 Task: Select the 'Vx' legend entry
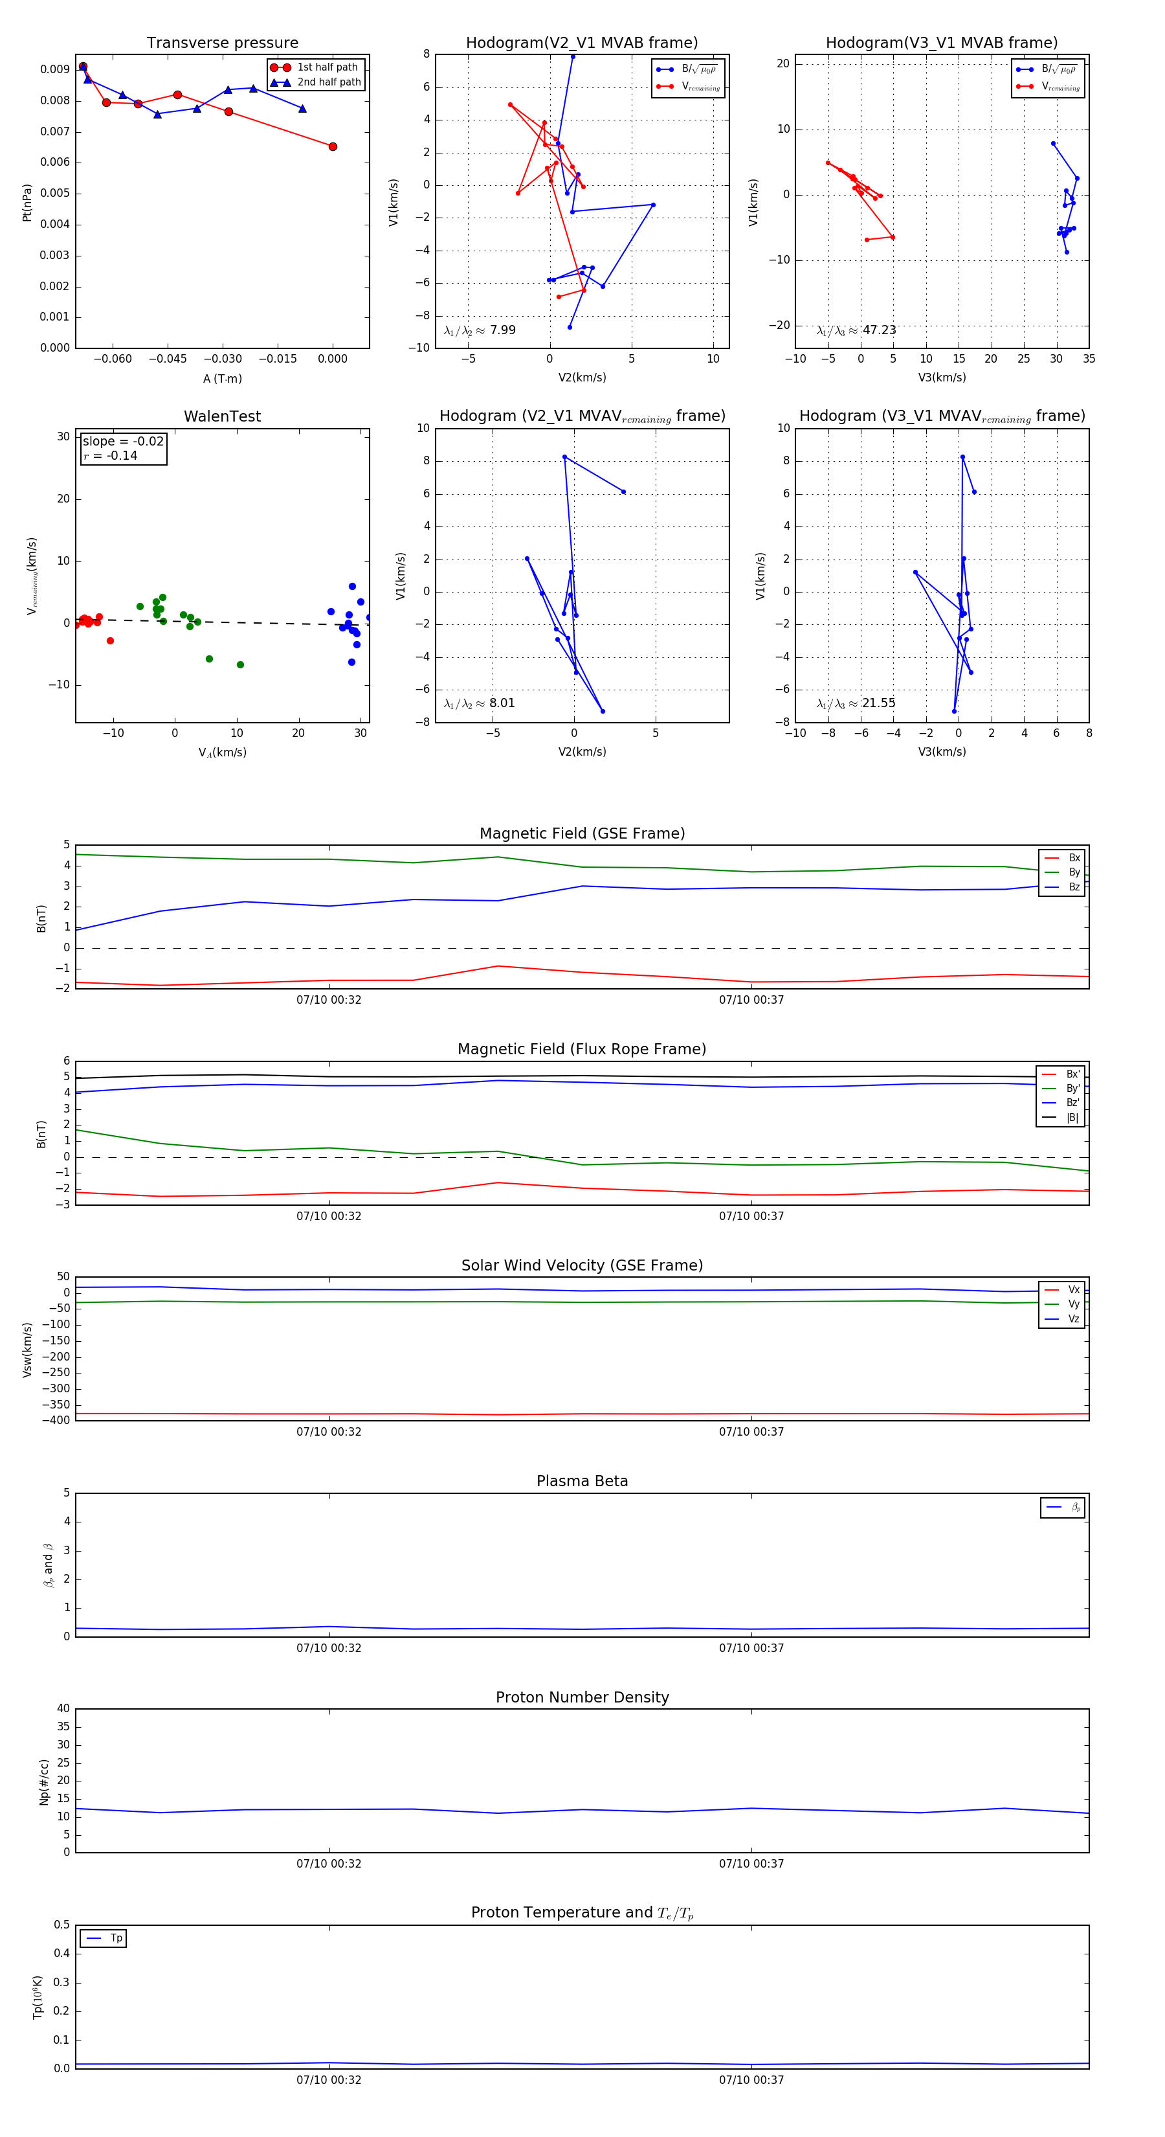pos(1062,1290)
